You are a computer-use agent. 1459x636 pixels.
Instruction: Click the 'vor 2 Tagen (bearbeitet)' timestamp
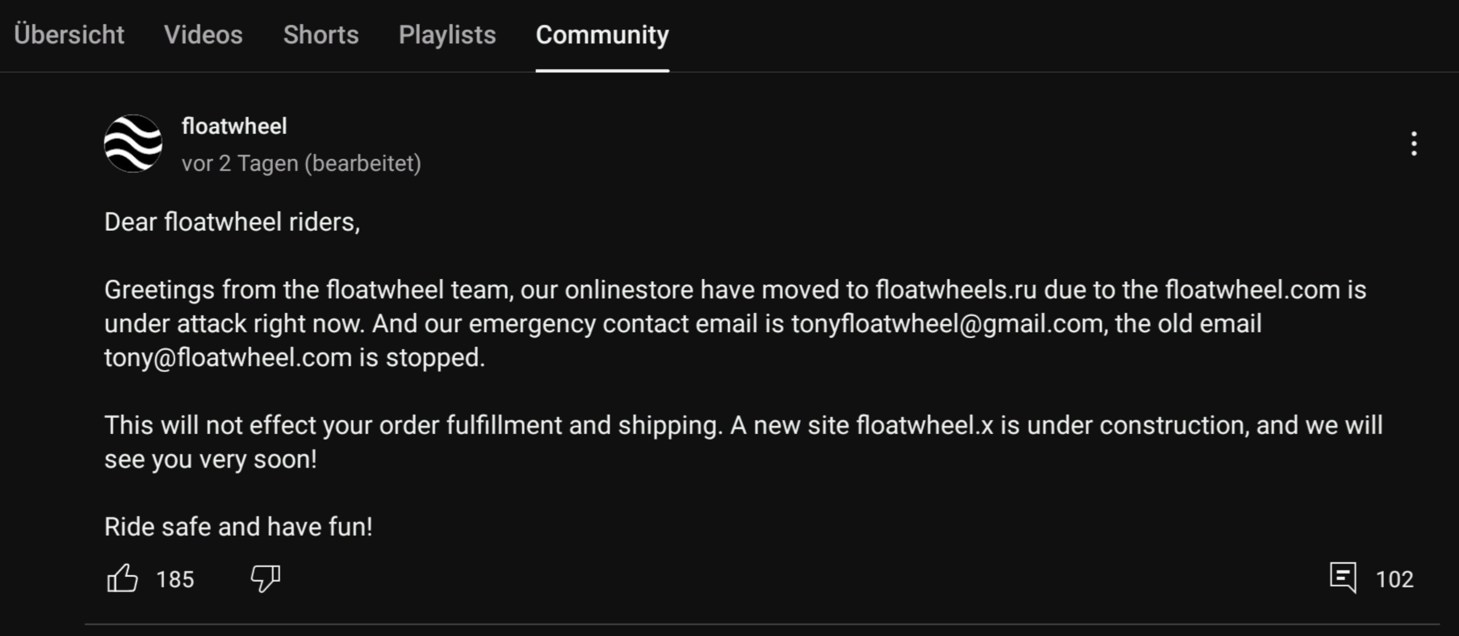pyautogui.click(x=301, y=164)
